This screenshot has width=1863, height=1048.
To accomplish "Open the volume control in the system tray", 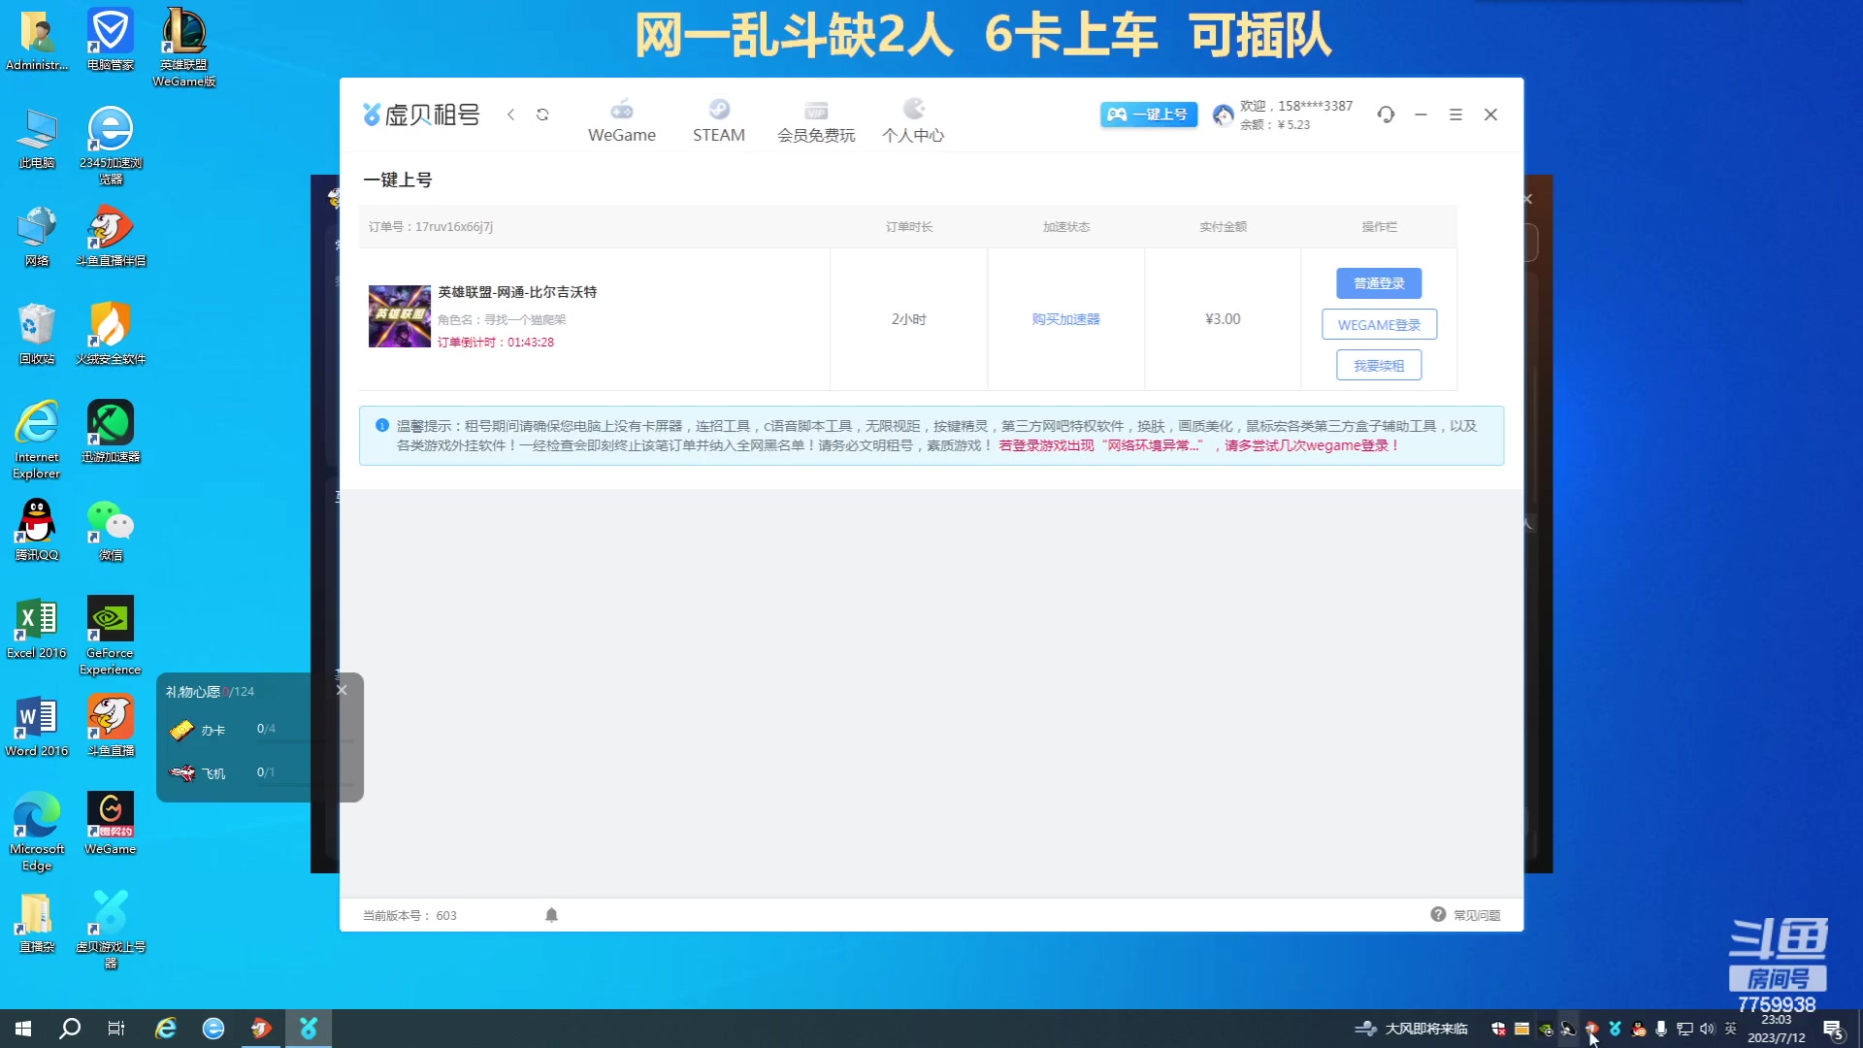I will (x=1708, y=1029).
